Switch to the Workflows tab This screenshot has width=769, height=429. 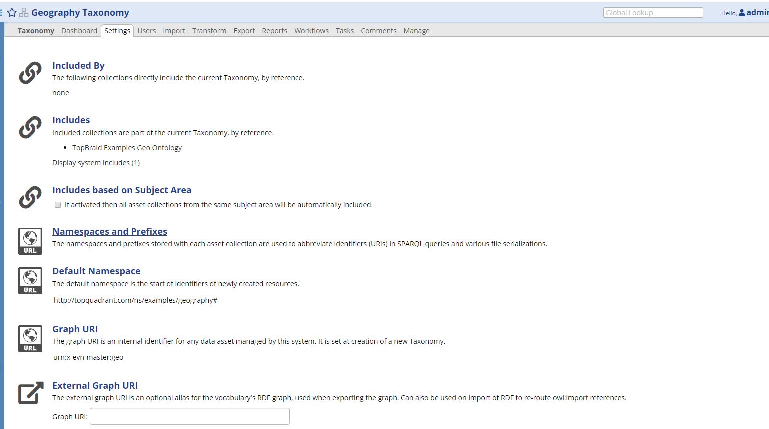[311, 31]
